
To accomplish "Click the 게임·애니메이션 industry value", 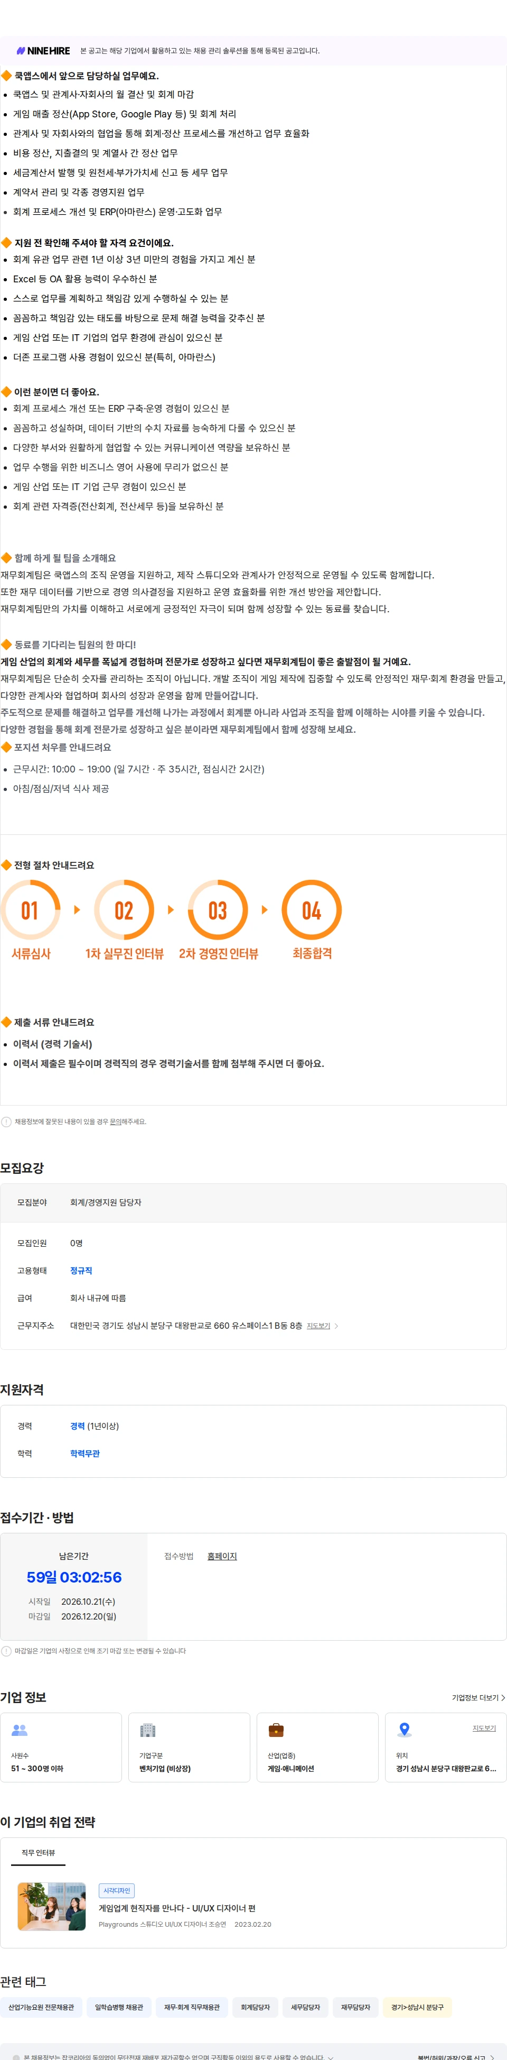I will pos(290,1768).
